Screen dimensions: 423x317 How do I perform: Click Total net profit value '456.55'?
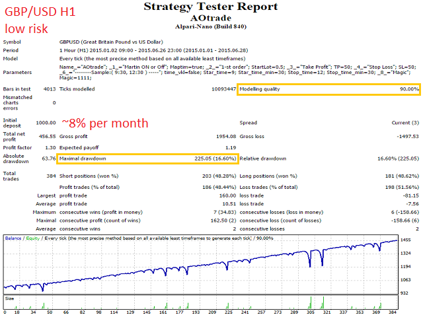pyautogui.click(x=47, y=137)
